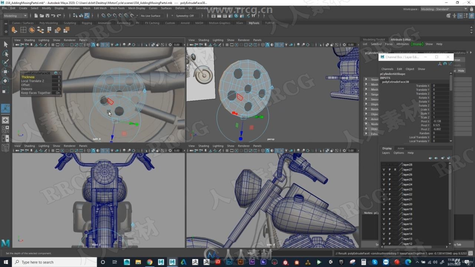Open Photoshop from the Windows taskbar
475x267 pixels.
pos(229,262)
